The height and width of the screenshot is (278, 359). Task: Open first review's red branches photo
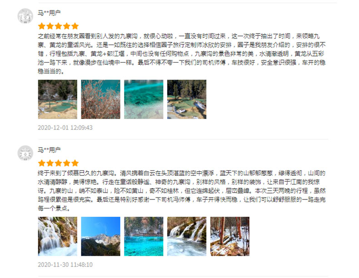(100, 99)
